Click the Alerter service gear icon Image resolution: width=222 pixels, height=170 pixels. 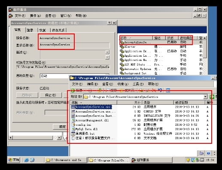click(122, 47)
